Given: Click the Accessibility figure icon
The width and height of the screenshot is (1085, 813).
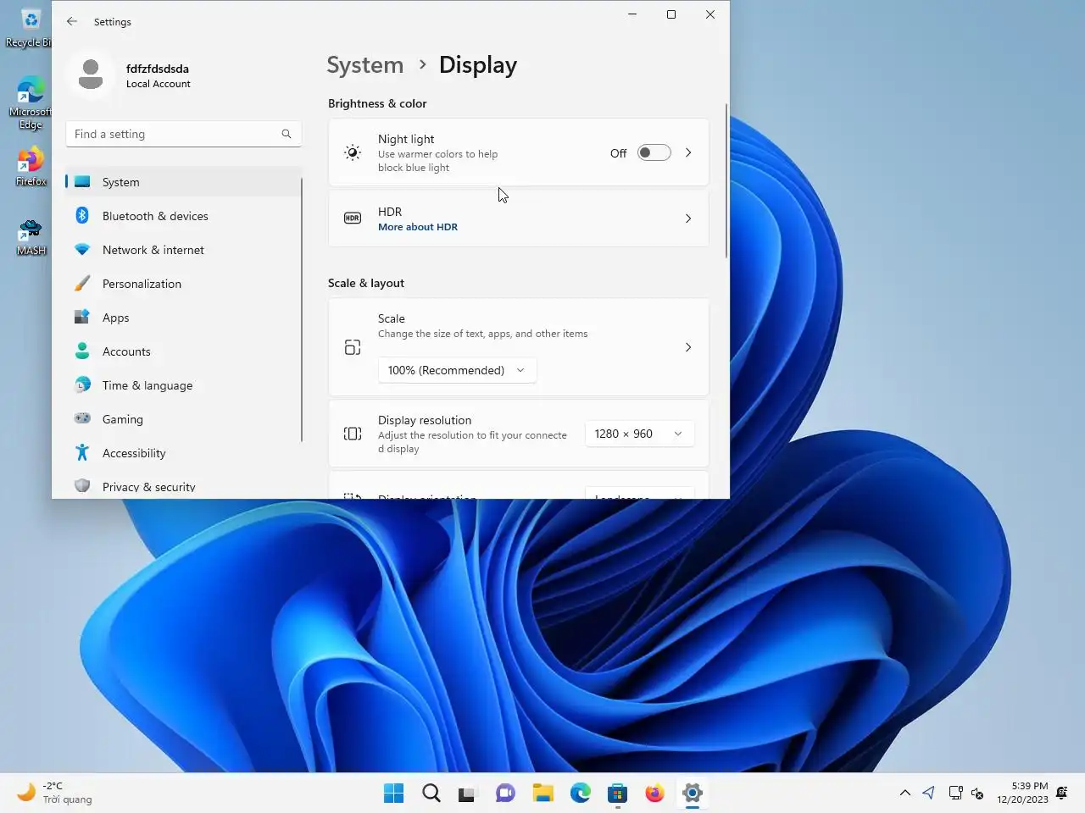Looking at the screenshot, I should [82, 453].
